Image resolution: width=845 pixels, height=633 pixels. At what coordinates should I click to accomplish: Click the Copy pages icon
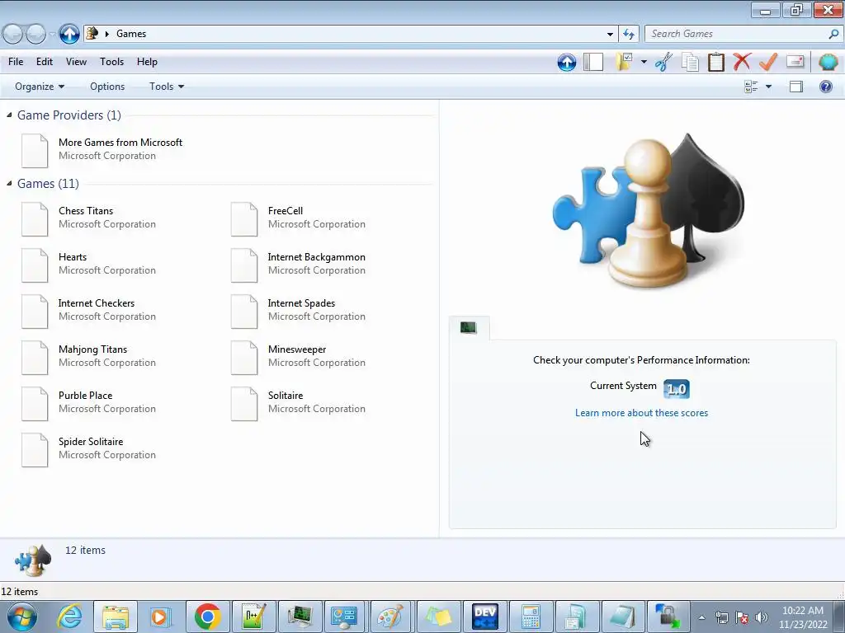point(690,62)
